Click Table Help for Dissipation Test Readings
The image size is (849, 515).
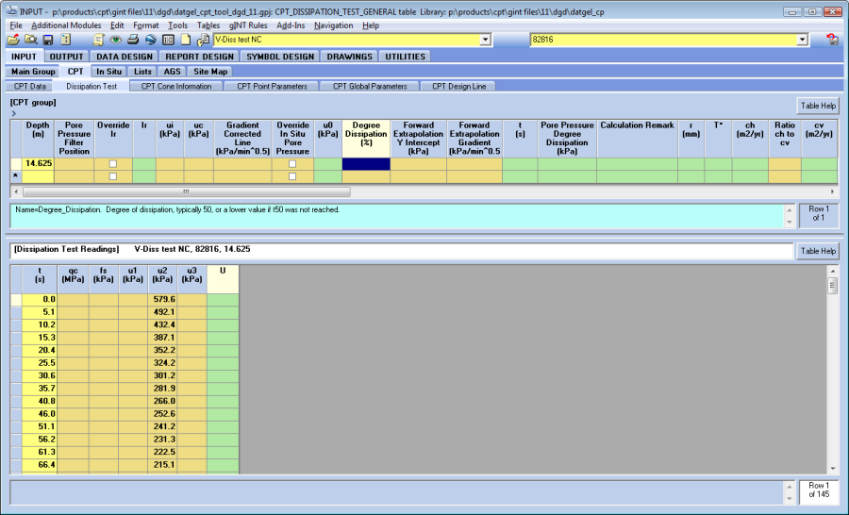(x=817, y=251)
